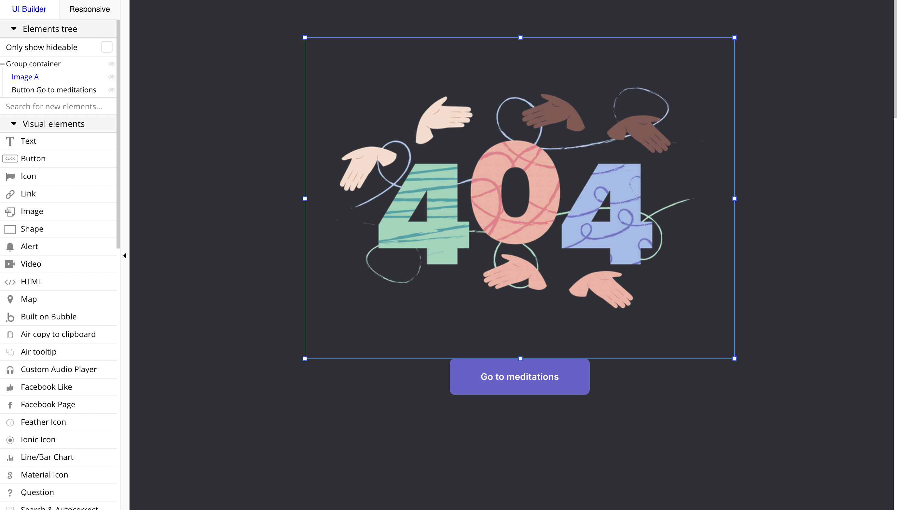Collapse sidebar with the left arrow handle
The width and height of the screenshot is (897, 510).
(125, 256)
